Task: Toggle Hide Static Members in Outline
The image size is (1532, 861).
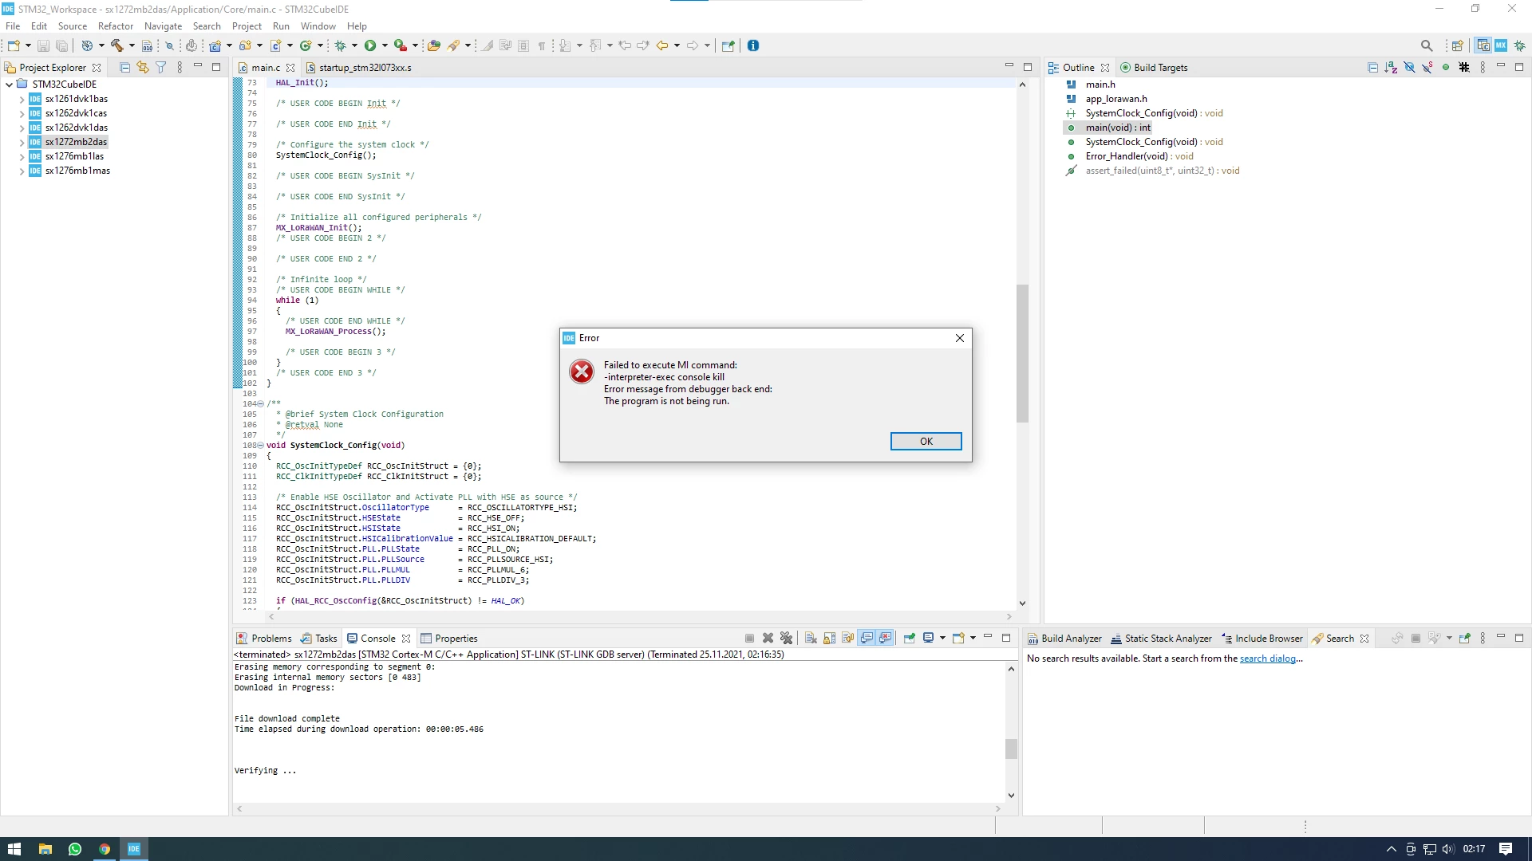Action: (1427, 68)
